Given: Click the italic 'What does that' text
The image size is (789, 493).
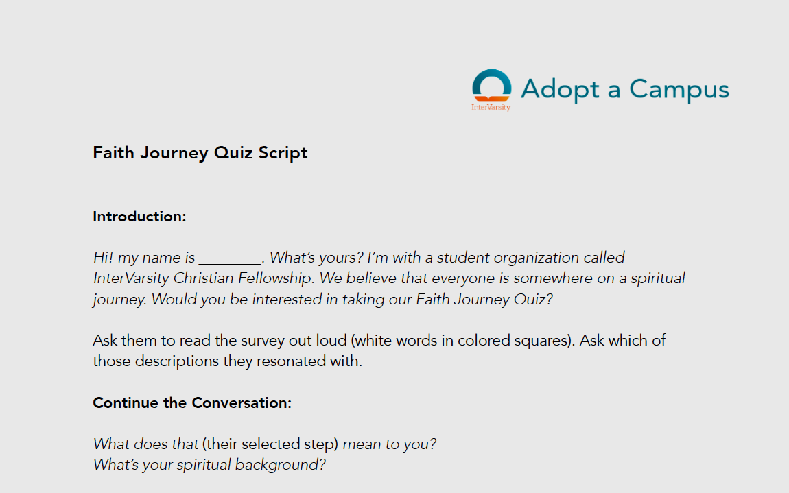Looking at the screenshot, I should pos(145,444).
